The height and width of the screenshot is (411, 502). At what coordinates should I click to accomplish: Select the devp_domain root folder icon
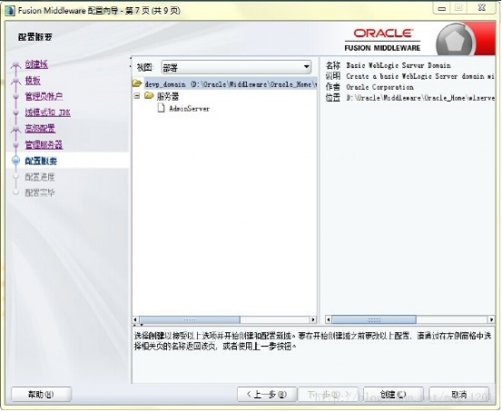137,83
